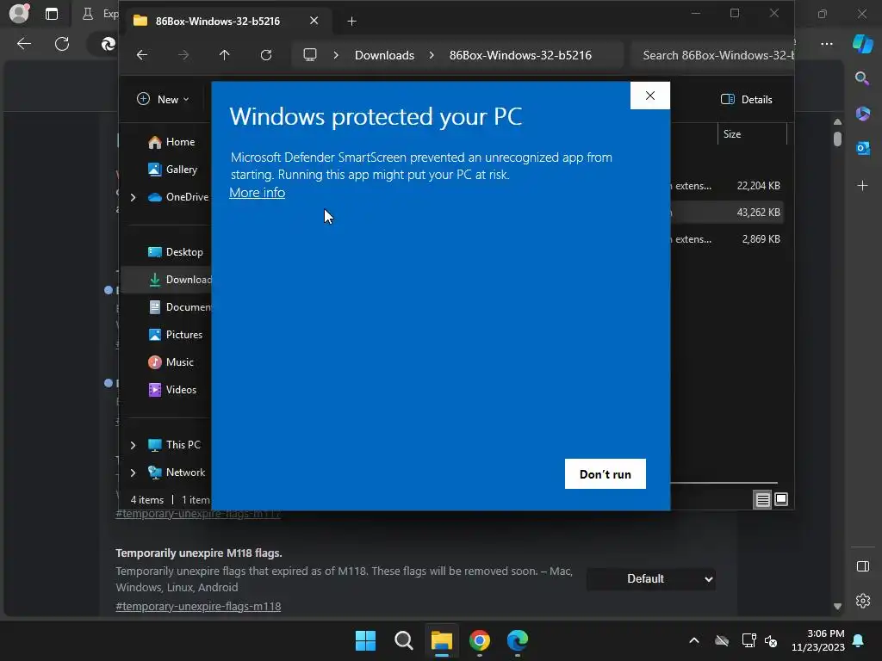Close the Windows protected your PC dialog
882x661 pixels.
pos(649,96)
